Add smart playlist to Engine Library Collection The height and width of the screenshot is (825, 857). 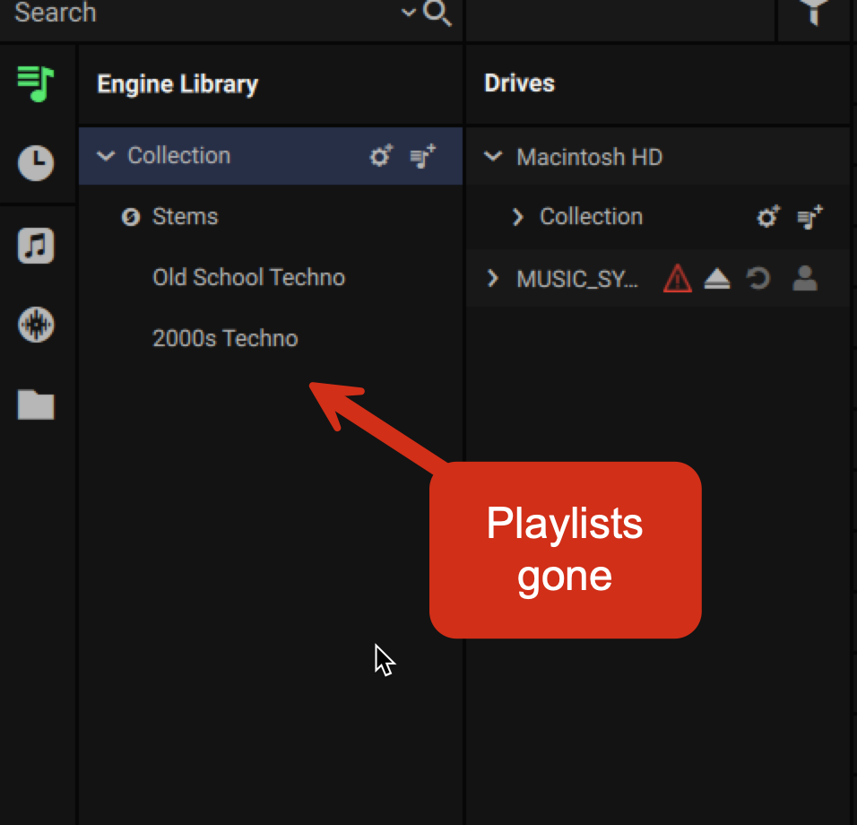(382, 156)
